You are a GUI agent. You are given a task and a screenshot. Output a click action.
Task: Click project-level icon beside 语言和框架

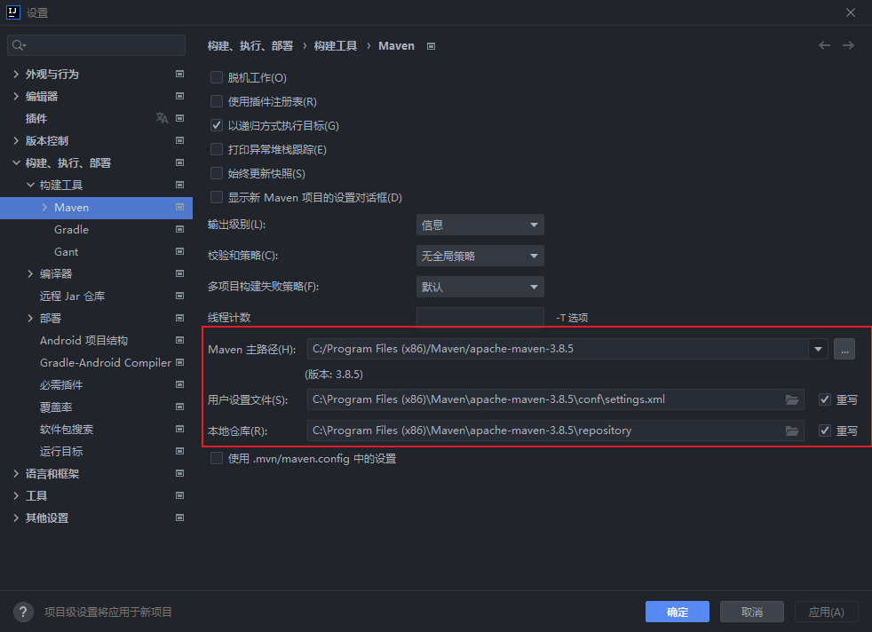coord(179,473)
